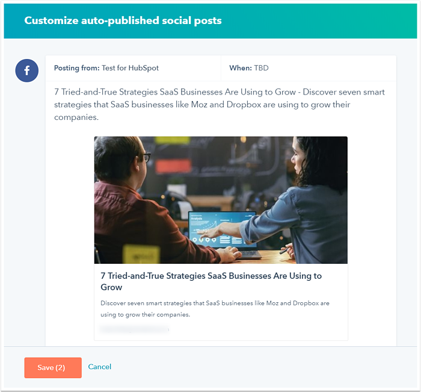Click the yellow sticky note in preview photo
This screenshot has height=392, width=421.
click(141, 254)
